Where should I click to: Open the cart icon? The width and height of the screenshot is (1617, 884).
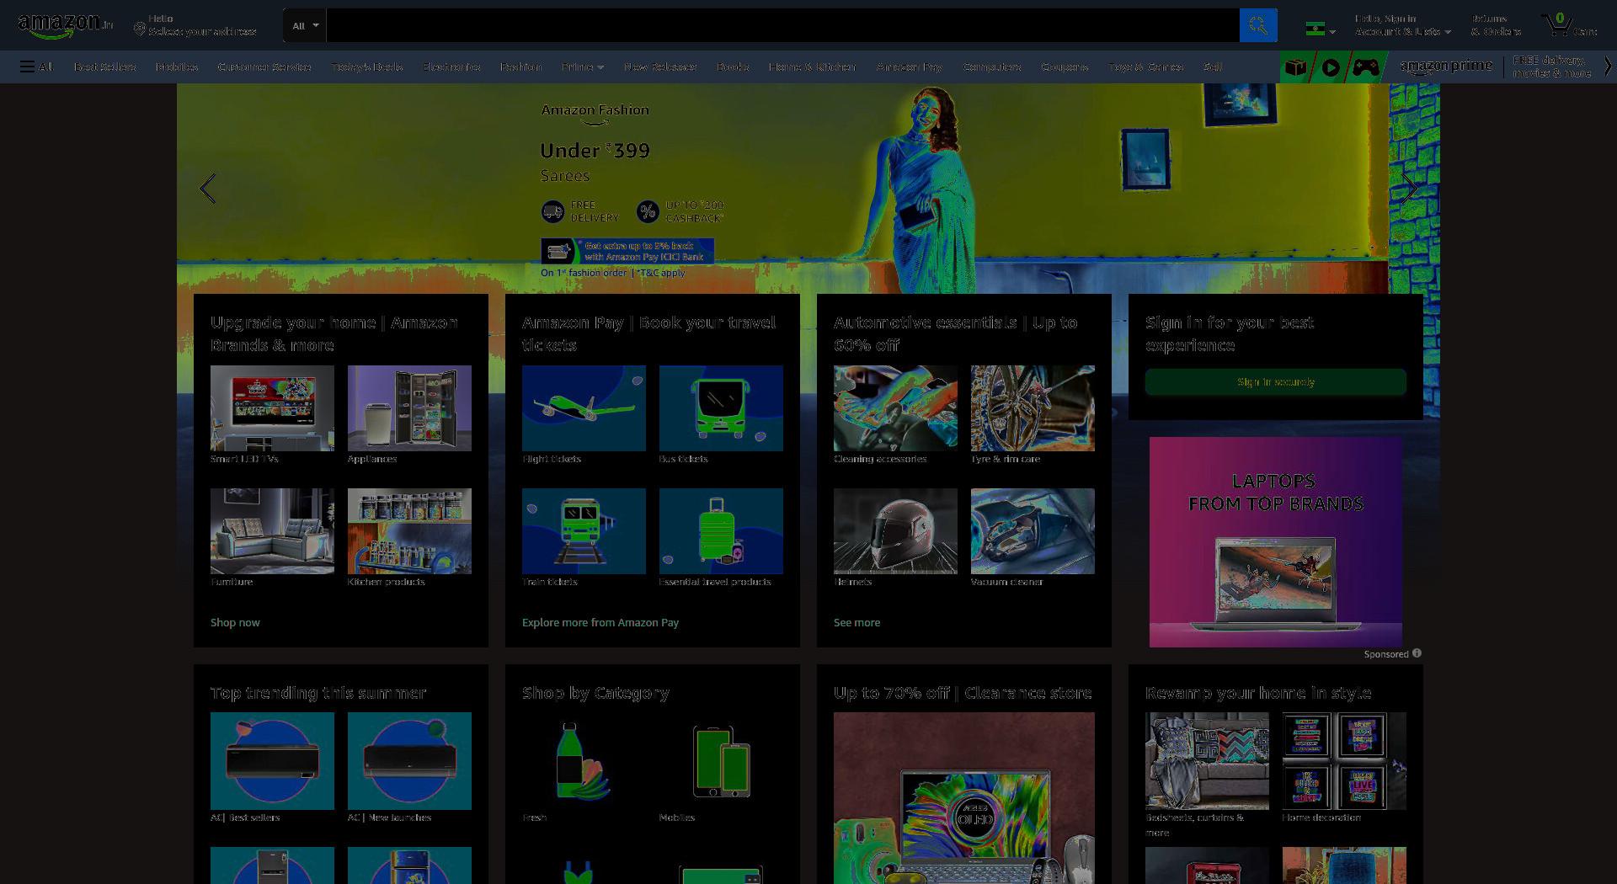coord(1569,25)
